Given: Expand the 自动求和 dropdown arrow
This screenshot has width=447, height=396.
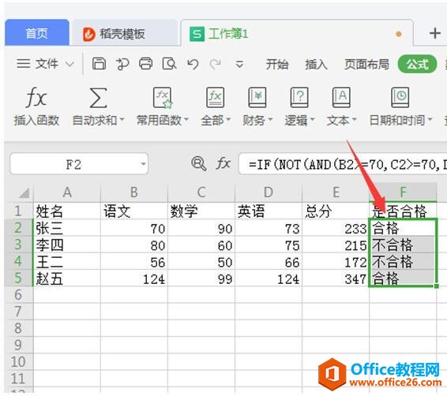Looking at the screenshot, I should click(122, 120).
